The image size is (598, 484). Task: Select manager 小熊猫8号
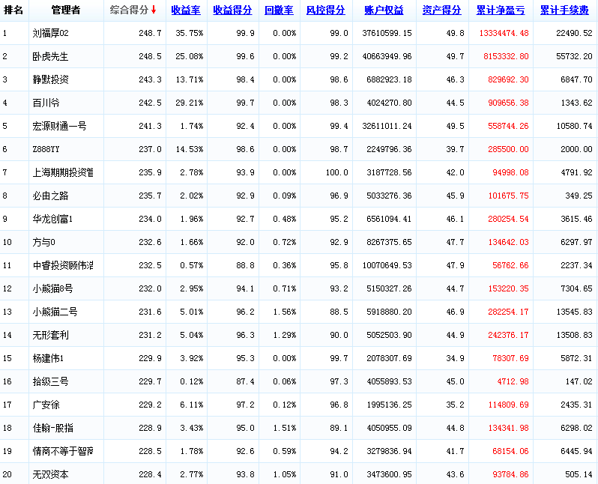tap(52, 288)
